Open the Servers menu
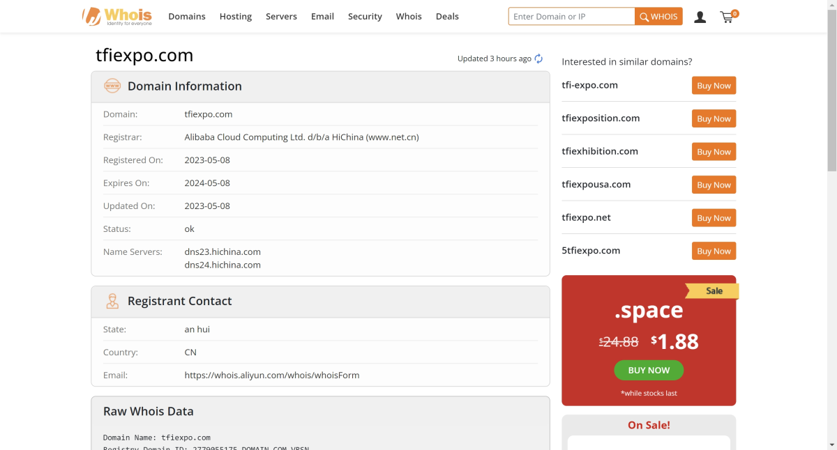The height and width of the screenshot is (450, 837). pyautogui.click(x=281, y=17)
